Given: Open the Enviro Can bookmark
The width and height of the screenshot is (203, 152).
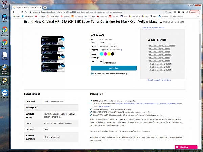Looking at the screenshot, I should (102, 16).
